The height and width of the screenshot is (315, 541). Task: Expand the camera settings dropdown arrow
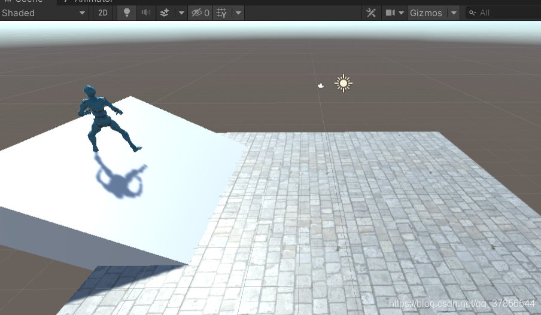(402, 13)
